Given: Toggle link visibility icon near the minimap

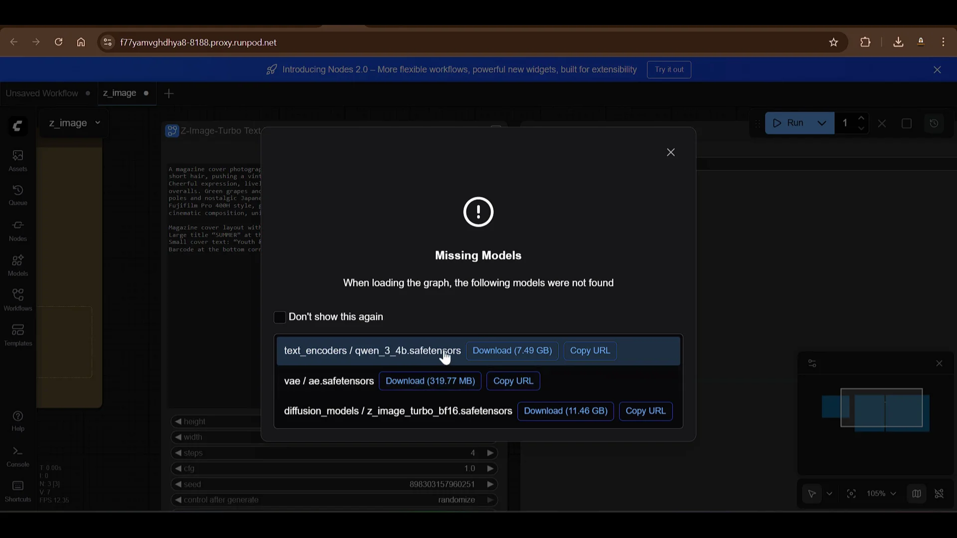Looking at the screenshot, I should click(940, 494).
